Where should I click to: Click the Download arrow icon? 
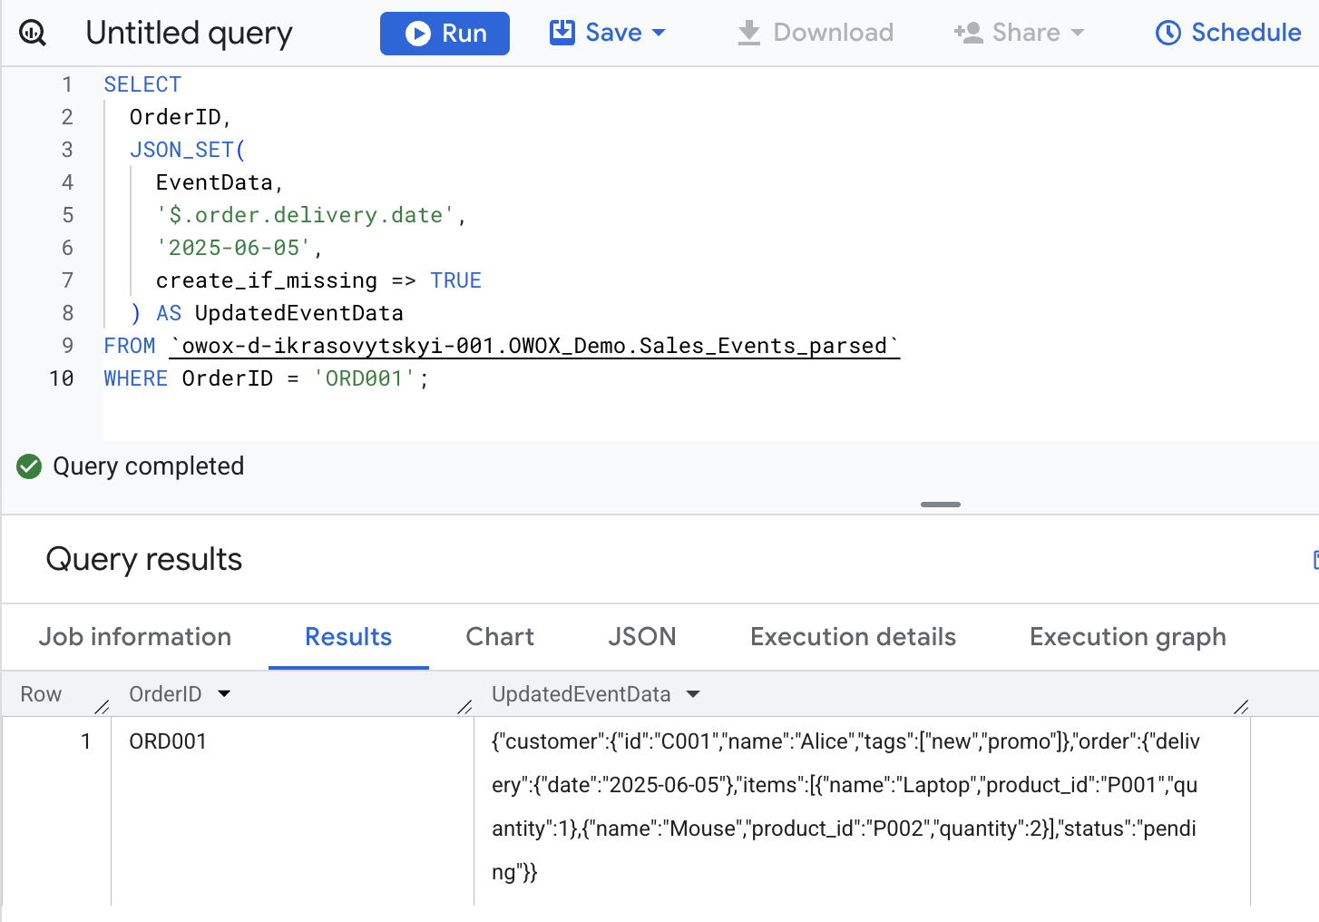(748, 34)
